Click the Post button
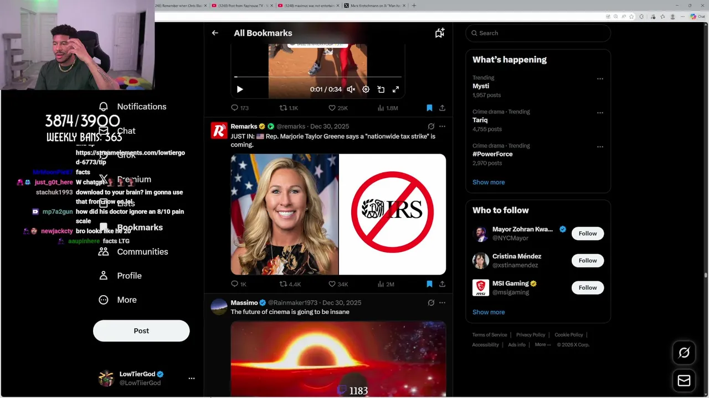 (x=141, y=331)
